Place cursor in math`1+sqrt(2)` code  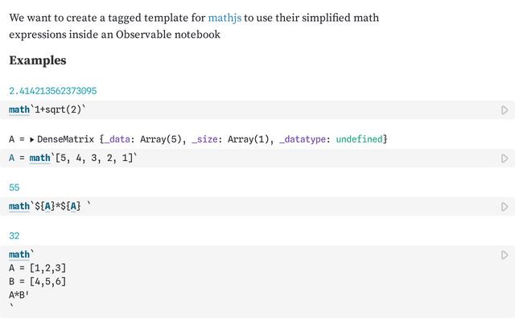[47, 109]
